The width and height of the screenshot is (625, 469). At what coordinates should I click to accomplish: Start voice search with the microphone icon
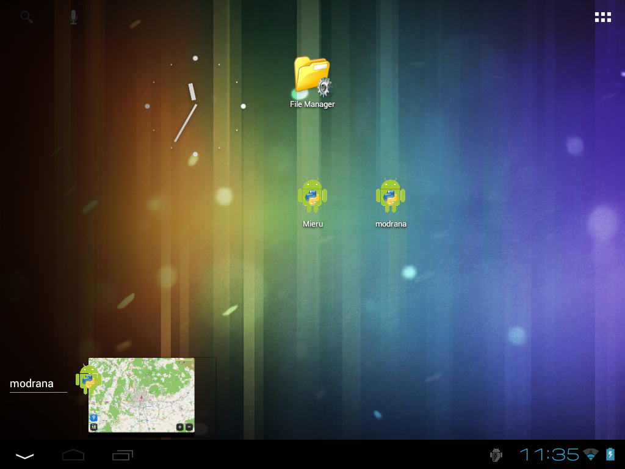(x=73, y=17)
